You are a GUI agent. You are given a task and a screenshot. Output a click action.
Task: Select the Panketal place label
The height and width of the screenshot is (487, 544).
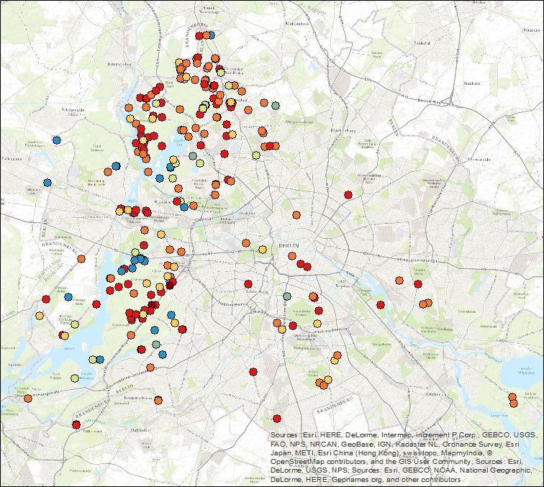click(x=422, y=43)
